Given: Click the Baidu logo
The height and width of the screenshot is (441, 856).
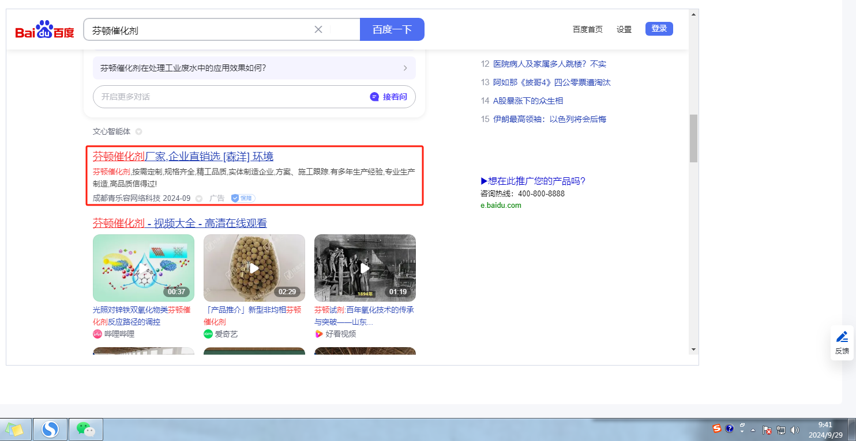Looking at the screenshot, I should (x=44, y=29).
